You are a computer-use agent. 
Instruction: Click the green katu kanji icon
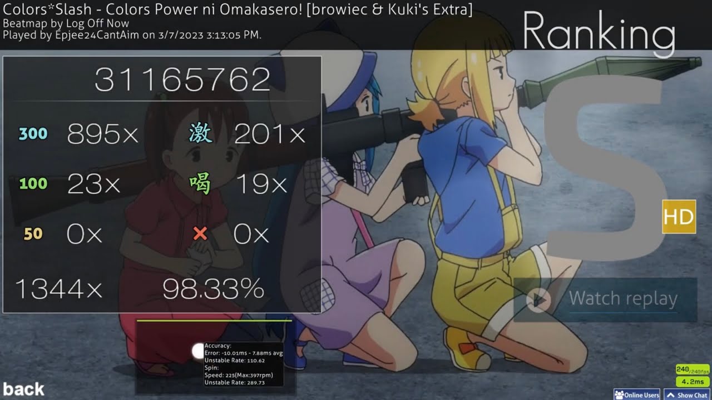pyautogui.click(x=200, y=184)
